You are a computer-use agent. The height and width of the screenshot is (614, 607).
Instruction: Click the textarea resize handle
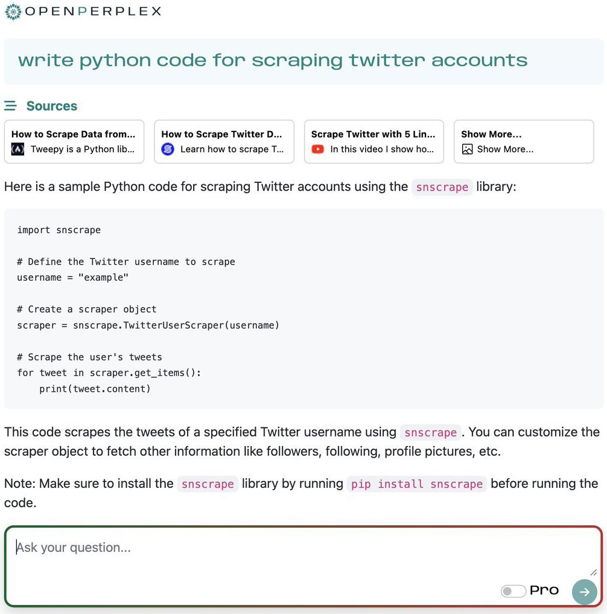(594, 572)
